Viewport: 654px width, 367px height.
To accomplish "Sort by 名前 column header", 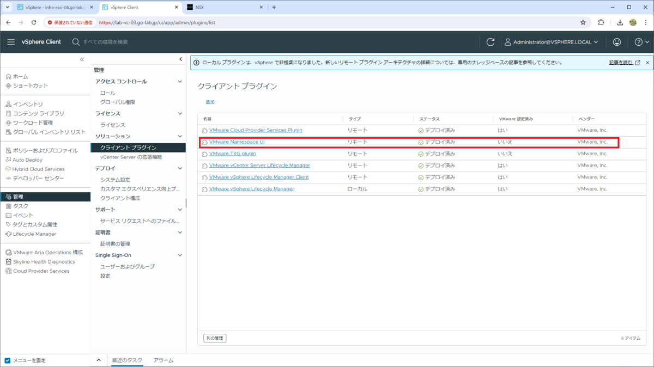I will 207,119.
